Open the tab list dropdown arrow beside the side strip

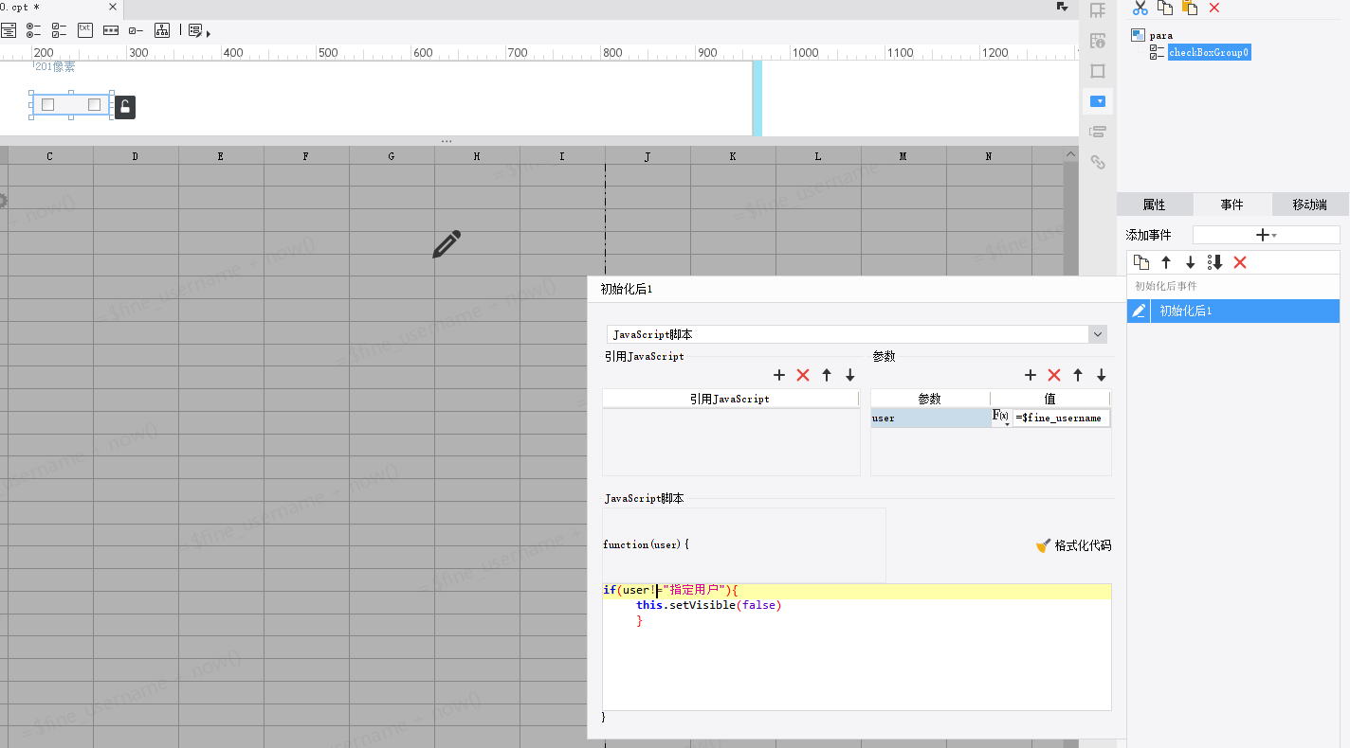click(1063, 7)
